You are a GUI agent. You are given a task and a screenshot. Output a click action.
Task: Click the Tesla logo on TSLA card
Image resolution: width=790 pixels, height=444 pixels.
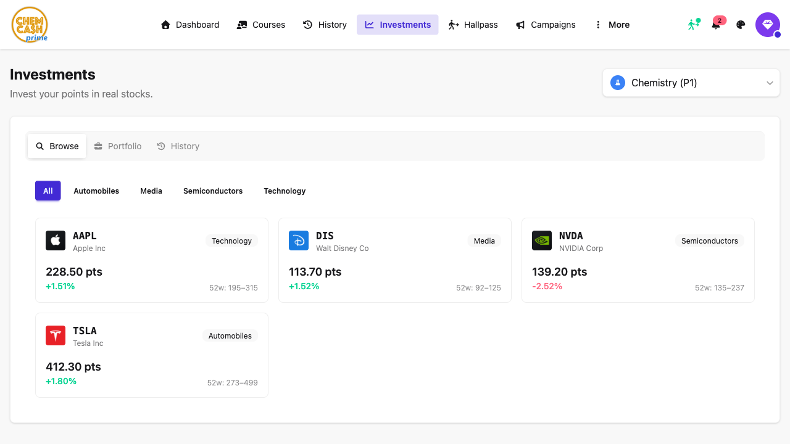pyautogui.click(x=56, y=335)
